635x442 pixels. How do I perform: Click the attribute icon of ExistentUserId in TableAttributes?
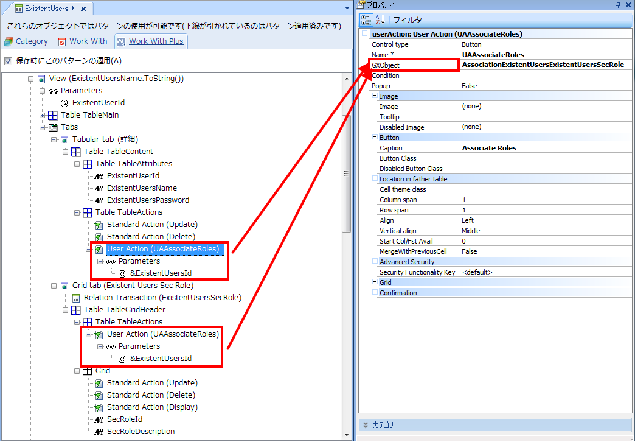(99, 177)
